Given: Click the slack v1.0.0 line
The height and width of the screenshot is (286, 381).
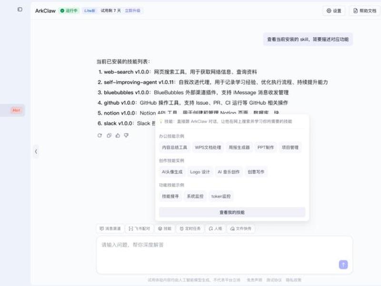Looking at the screenshot, I should click(x=126, y=123).
